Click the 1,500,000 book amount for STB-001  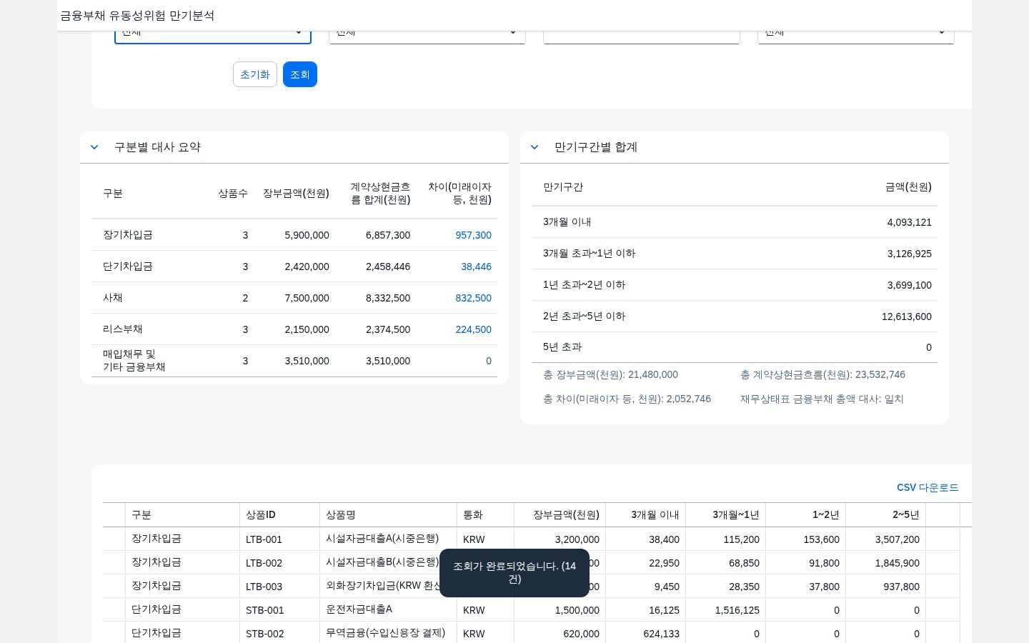coord(577,610)
